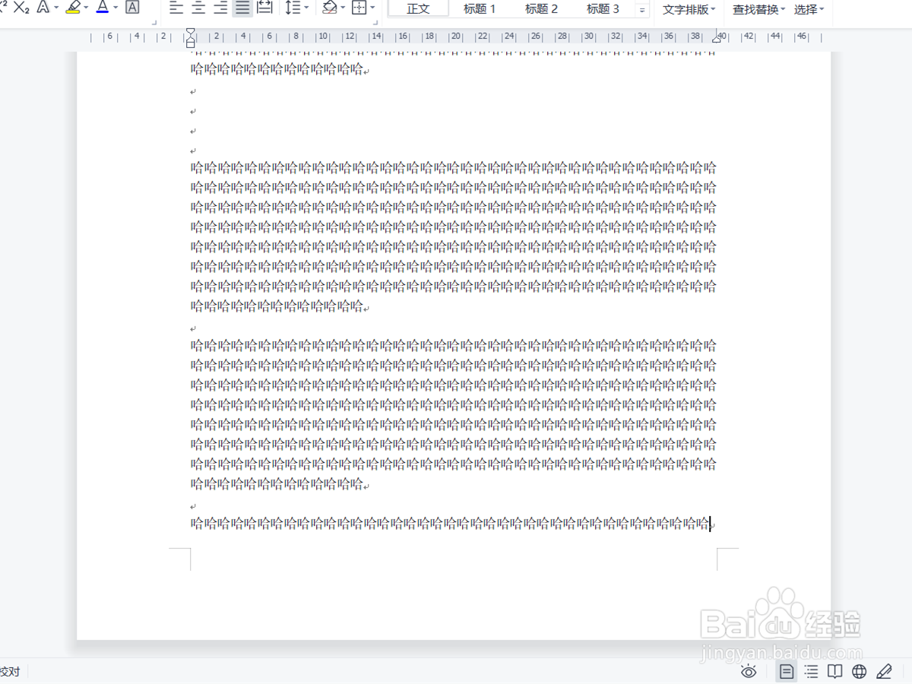Image resolution: width=912 pixels, height=684 pixels.
Task: Open 查找替换 find and replace menu
Action: click(x=758, y=9)
